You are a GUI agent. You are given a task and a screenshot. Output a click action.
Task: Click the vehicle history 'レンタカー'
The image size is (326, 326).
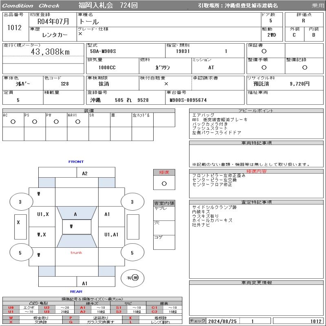(55, 35)
